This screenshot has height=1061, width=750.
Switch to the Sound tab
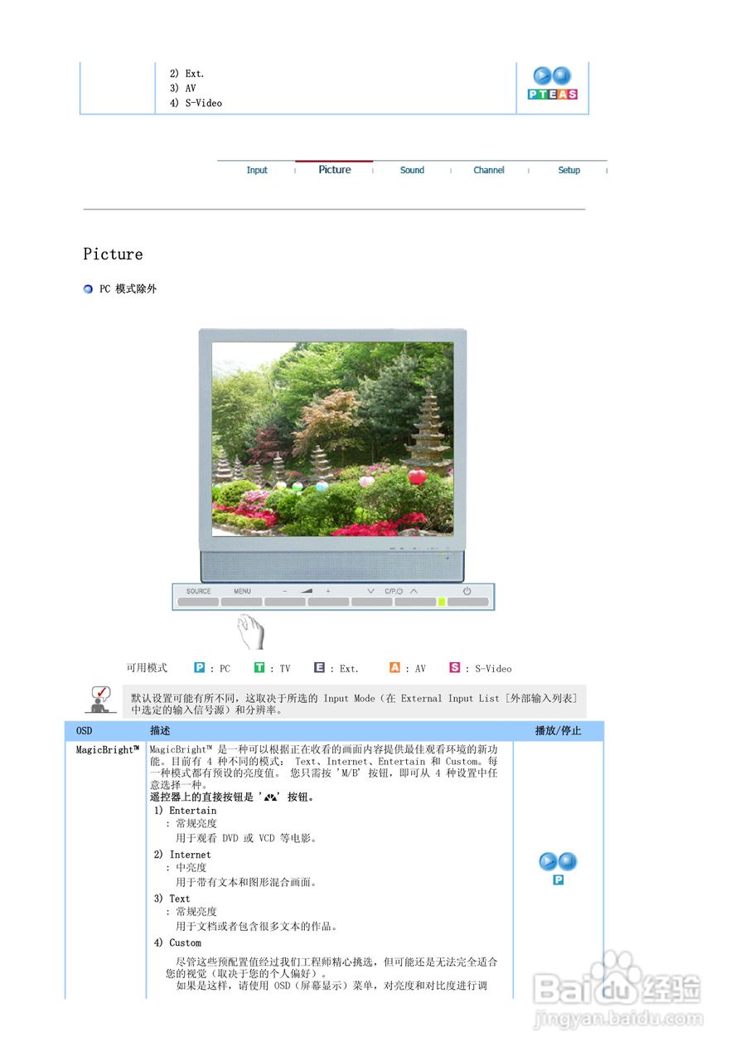(412, 170)
